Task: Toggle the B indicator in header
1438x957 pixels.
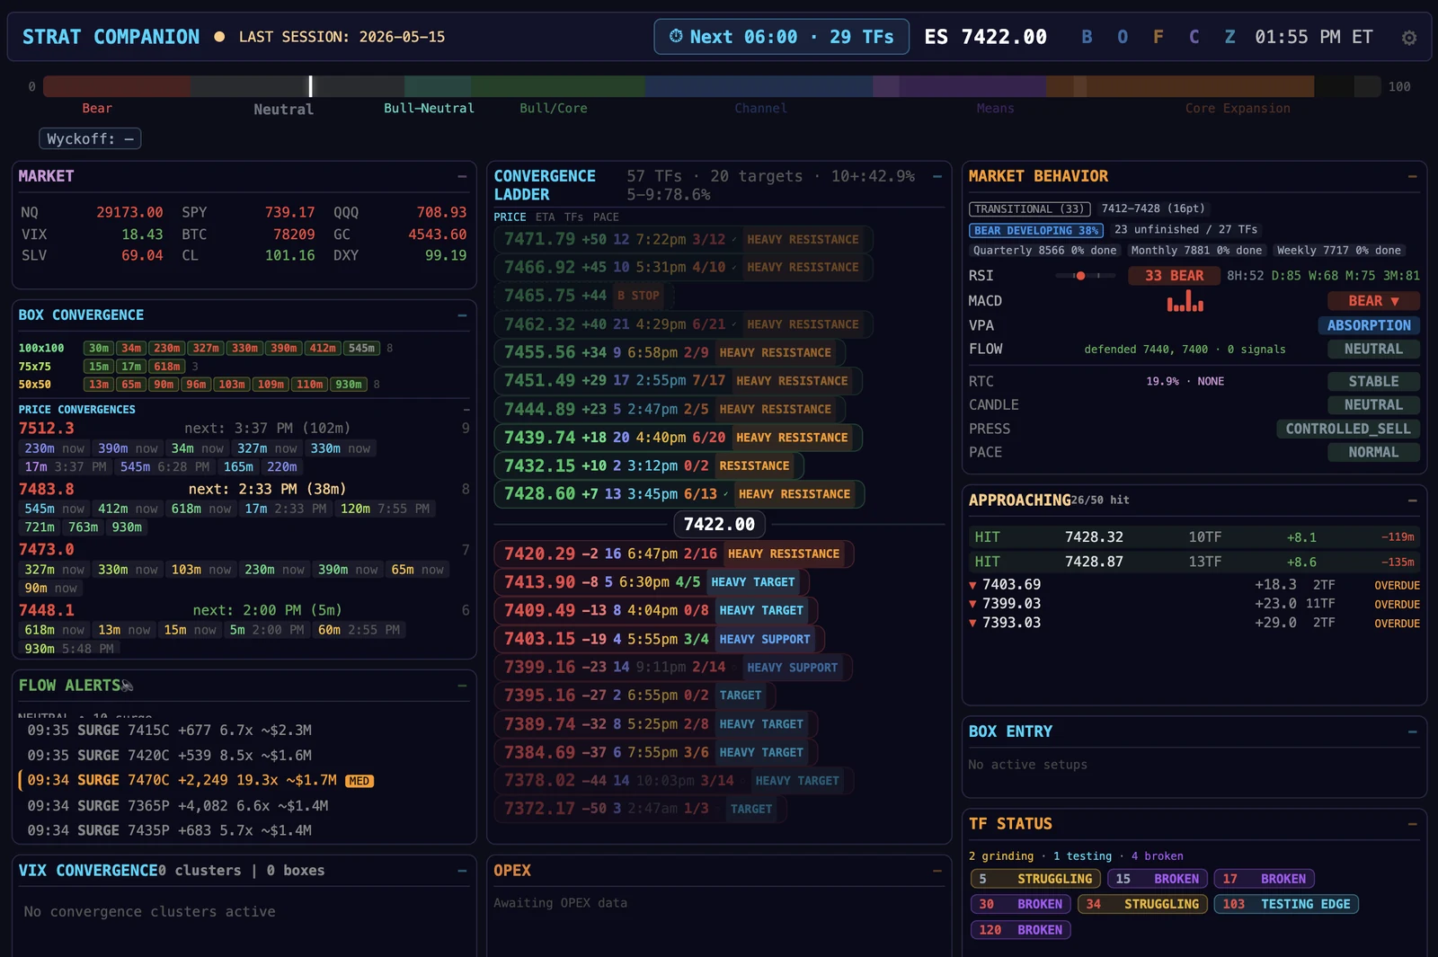Action: [1087, 37]
